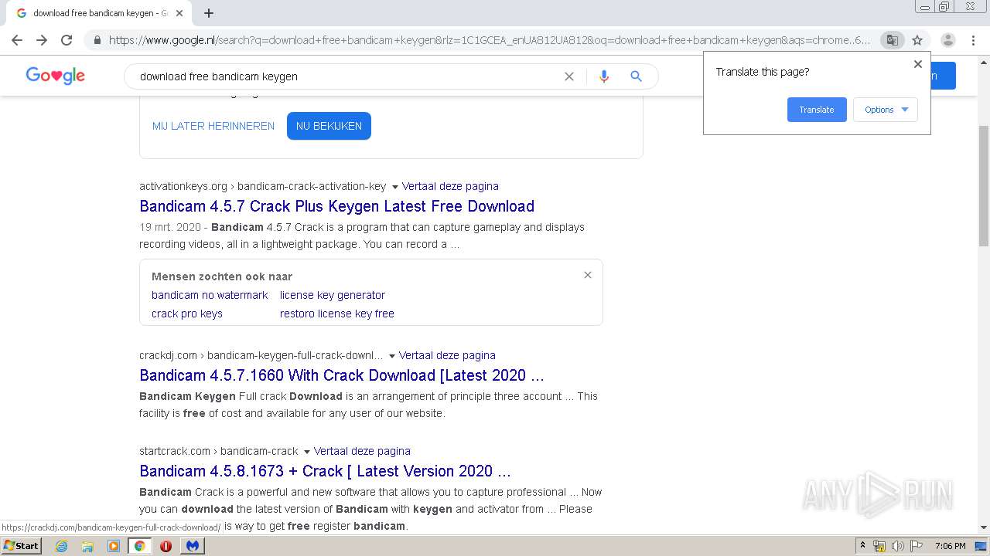Open Internet Explorer from taskbar
The width and height of the screenshot is (990, 556).
tap(61, 546)
